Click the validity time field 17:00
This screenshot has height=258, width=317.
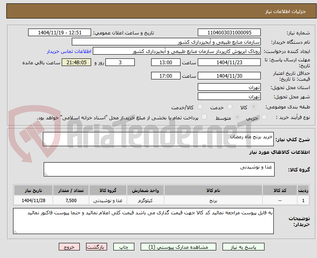pos(166,76)
